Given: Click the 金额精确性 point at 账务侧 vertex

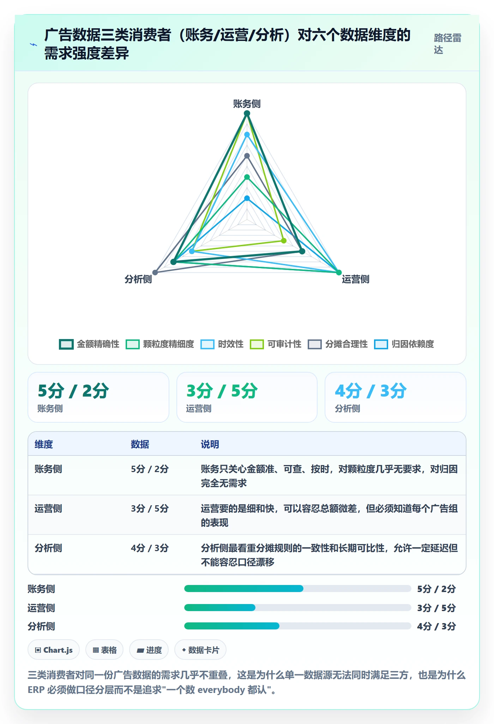Looking at the screenshot, I should coord(247,113).
